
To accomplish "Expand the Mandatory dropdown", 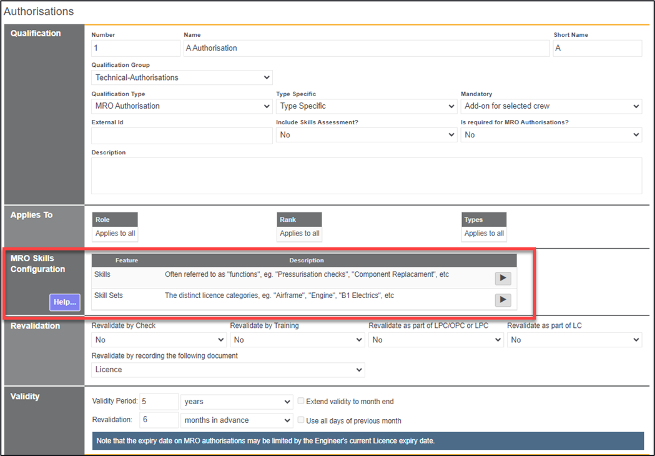I will click(551, 106).
